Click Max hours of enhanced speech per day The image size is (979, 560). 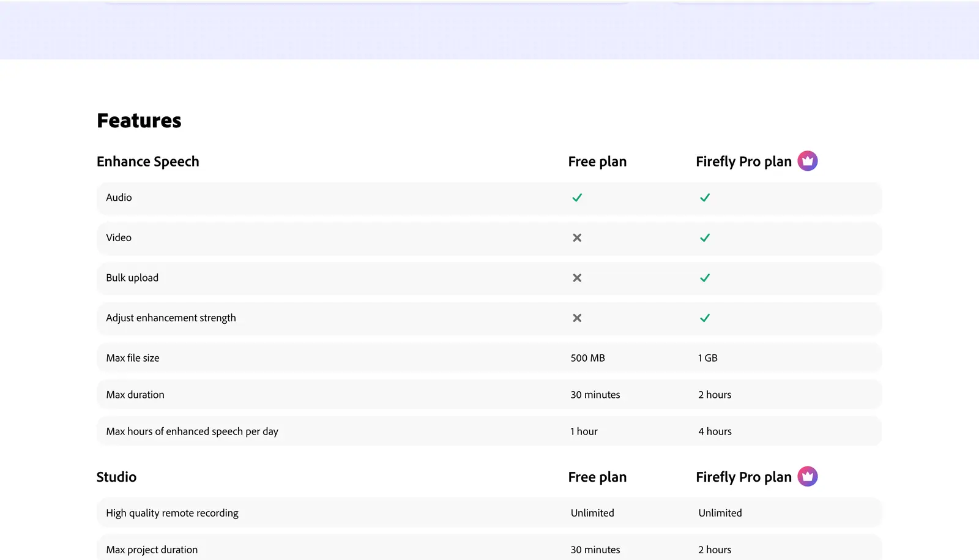(192, 431)
